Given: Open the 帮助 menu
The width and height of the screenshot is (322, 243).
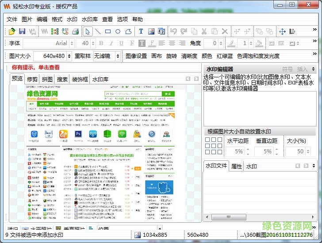Looking at the screenshot, I should 138,19.
